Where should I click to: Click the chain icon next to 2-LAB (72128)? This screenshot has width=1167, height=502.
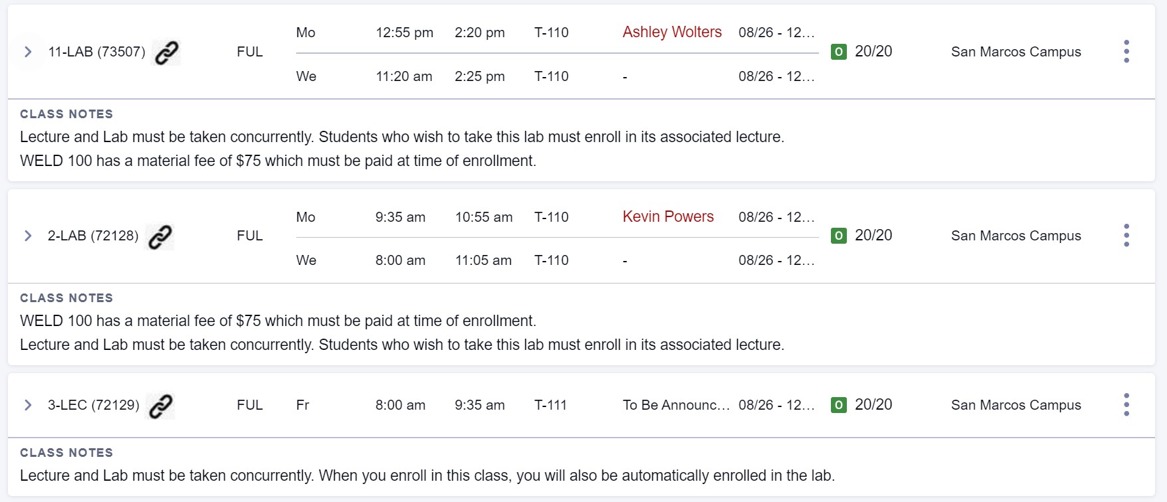[160, 236]
